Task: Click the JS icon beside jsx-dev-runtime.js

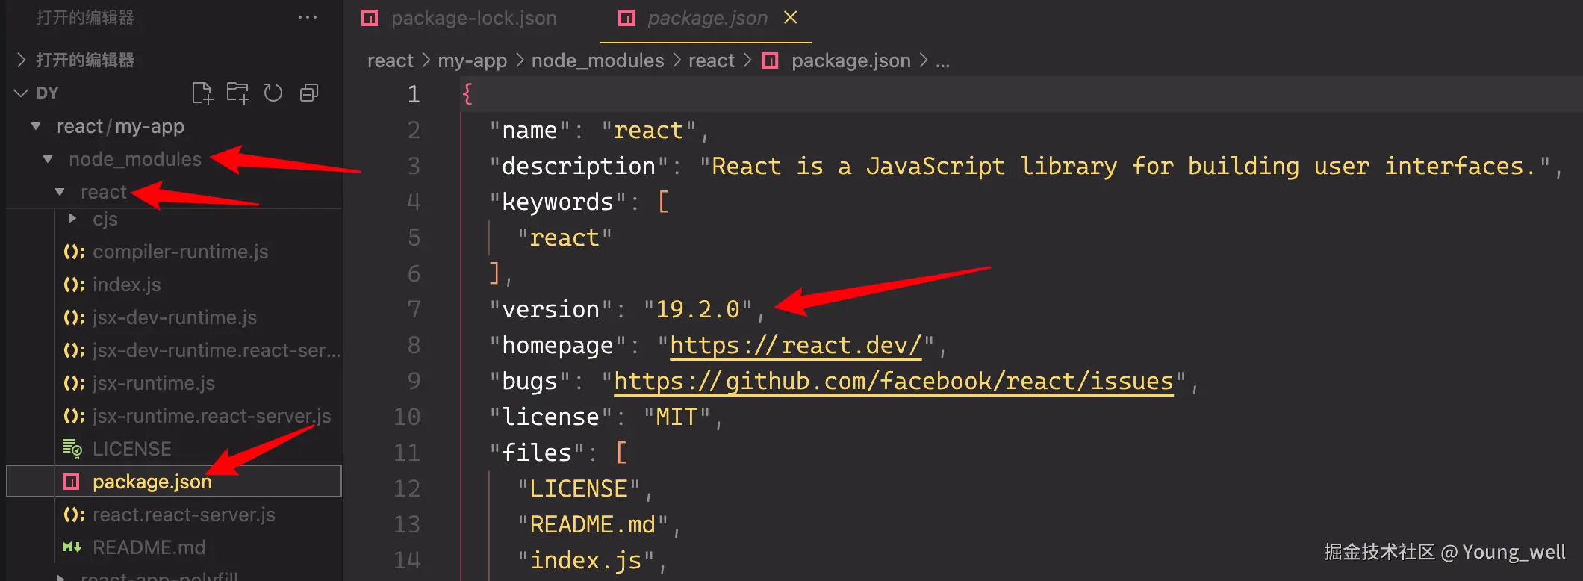Action: 73,317
